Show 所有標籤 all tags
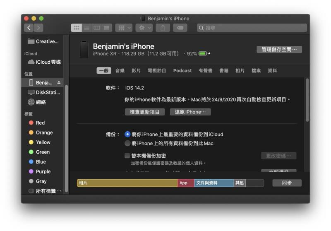The image size is (331, 231). click(45, 191)
